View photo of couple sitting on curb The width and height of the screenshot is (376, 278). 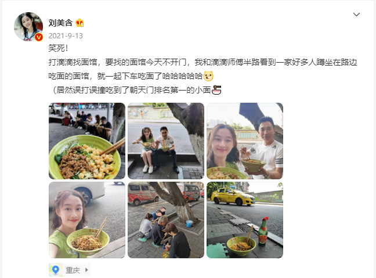pos(166,141)
